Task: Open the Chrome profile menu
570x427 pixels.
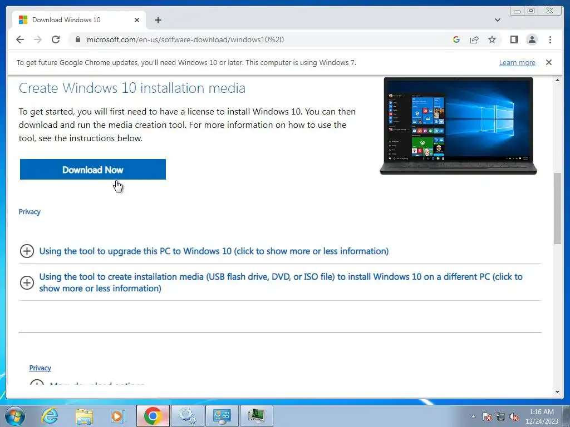Action: (x=532, y=39)
